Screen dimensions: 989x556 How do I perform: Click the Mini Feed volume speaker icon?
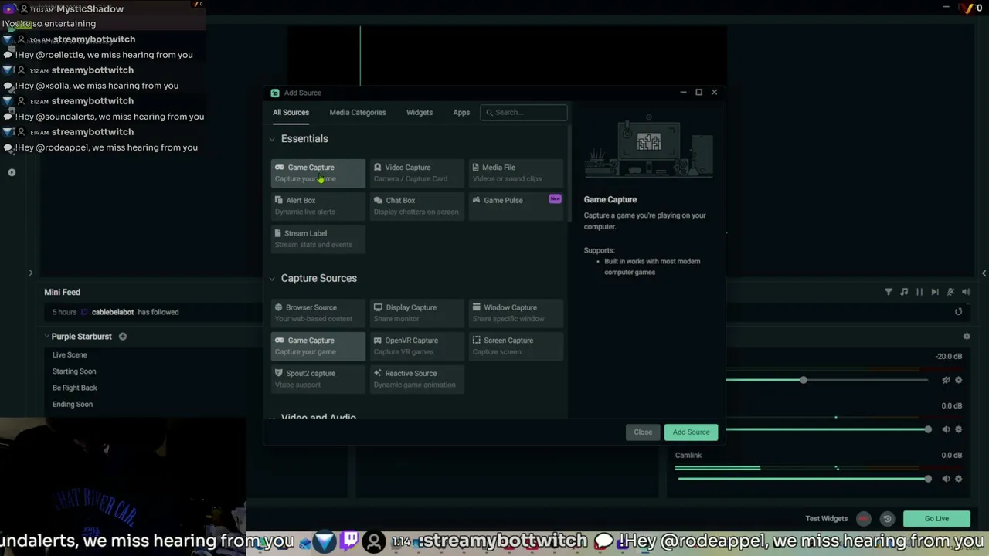[966, 292]
